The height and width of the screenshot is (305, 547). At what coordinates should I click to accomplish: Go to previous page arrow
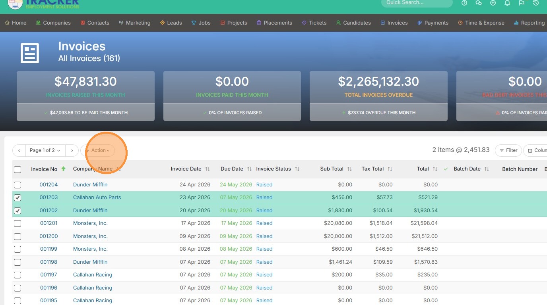click(19, 151)
